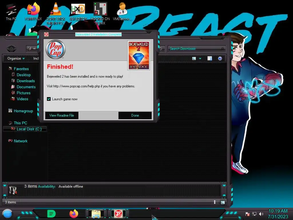Uncheck Launch game now checkbox
Screen dimensions: 293x220
[49, 99]
